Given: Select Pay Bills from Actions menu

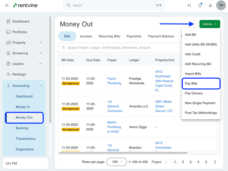Looking at the screenshot, I should coord(191,84).
